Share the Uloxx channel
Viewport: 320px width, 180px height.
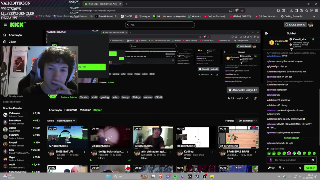247,98
